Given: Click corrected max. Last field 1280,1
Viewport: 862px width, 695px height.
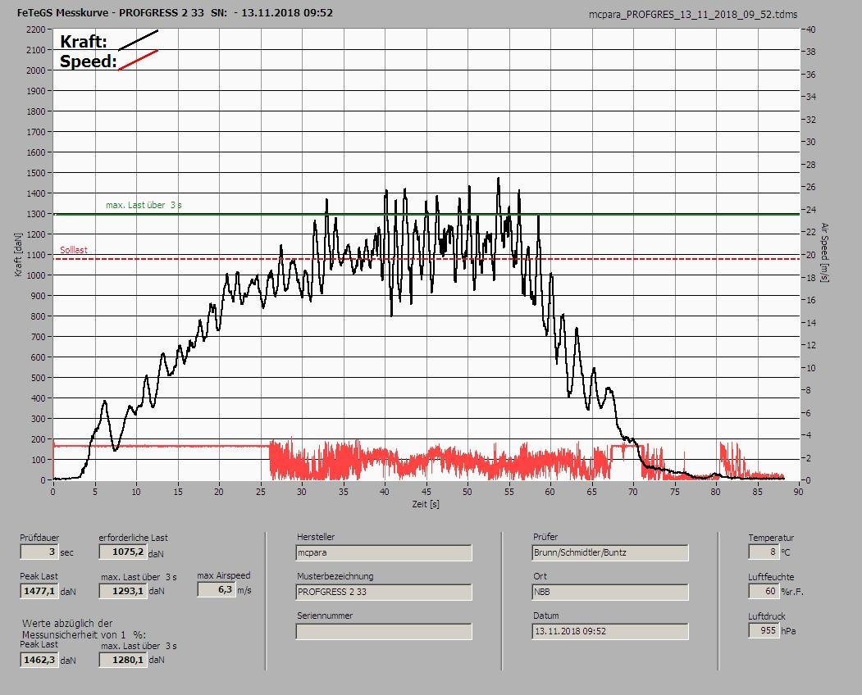Looking at the screenshot, I should (123, 659).
